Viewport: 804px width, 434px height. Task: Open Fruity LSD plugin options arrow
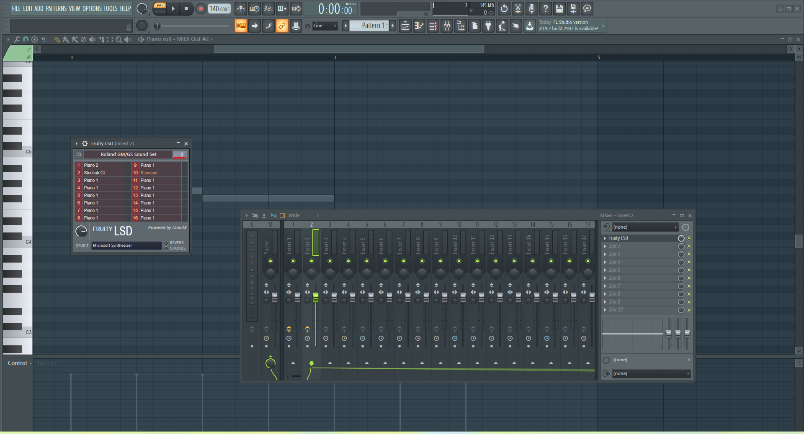tap(77, 143)
